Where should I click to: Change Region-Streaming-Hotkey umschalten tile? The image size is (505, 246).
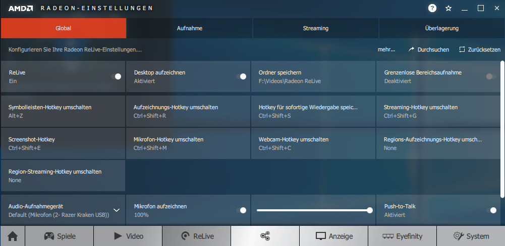pyautogui.click(x=63, y=176)
